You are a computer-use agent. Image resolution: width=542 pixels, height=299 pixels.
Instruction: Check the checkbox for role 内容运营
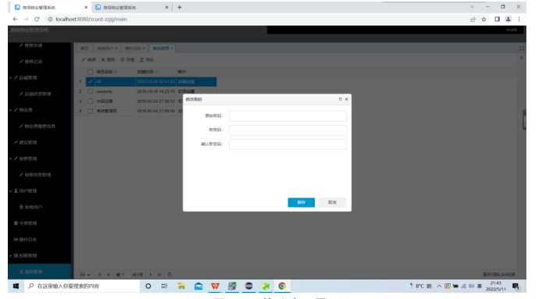pyautogui.click(x=91, y=101)
